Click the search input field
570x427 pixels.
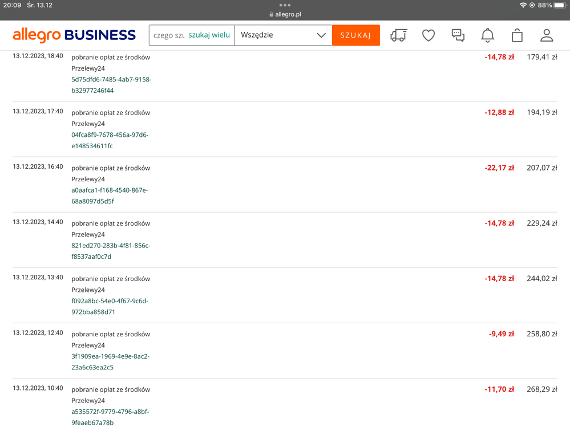(x=168, y=35)
